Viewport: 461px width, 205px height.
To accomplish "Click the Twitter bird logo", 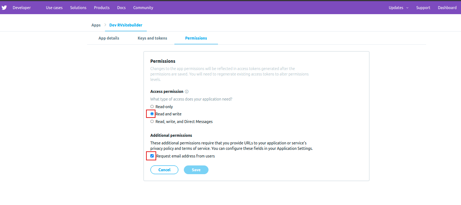I will pos(4,8).
